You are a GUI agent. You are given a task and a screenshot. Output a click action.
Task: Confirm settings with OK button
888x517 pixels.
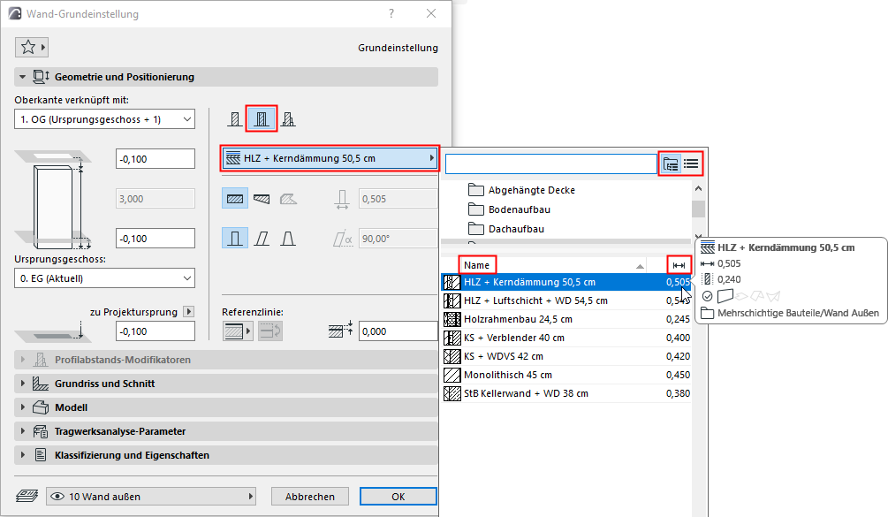[x=398, y=497]
